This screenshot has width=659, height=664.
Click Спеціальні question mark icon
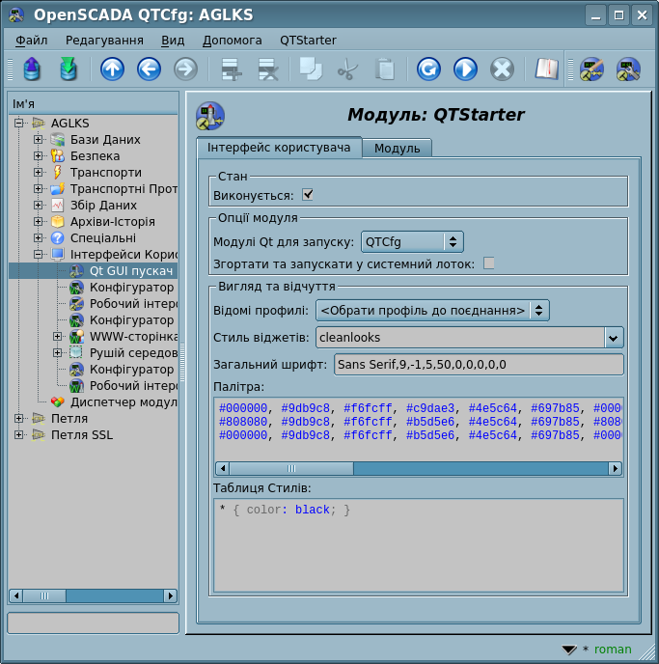tap(58, 238)
